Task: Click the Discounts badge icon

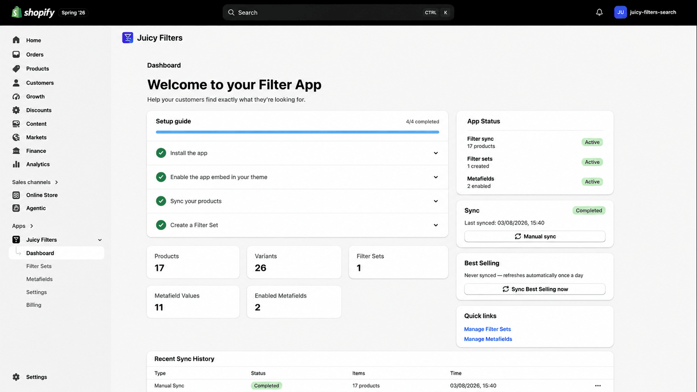Action: click(x=16, y=110)
